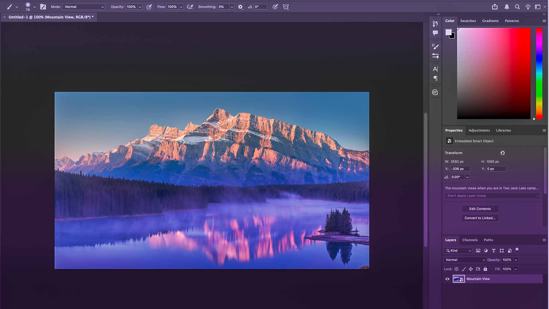
Task: Open Don't Apply Layer Comp dropdown
Action: 492,196
